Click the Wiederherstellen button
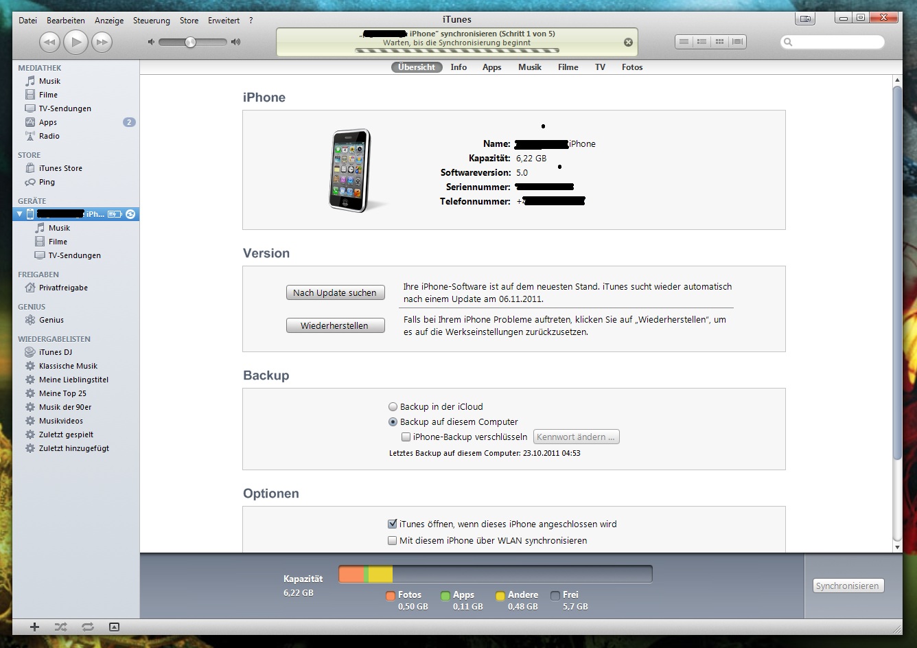This screenshot has width=917, height=648. pos(335,325)
